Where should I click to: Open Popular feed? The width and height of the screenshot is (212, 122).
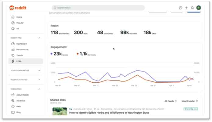26,23
